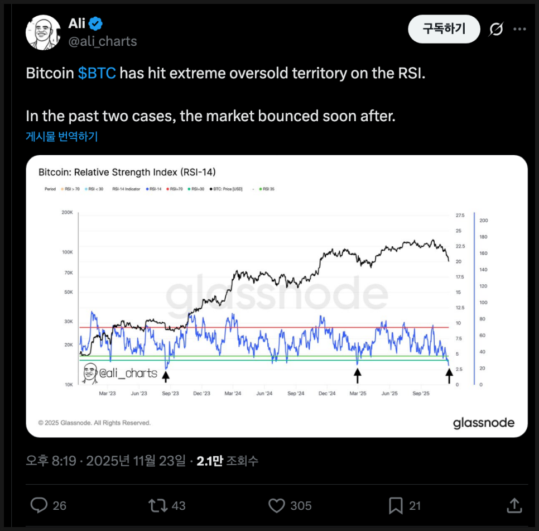Click the display name Ali
Image resolution: width=539 pixels, height=531 pixels.
(x=76, y=23)
